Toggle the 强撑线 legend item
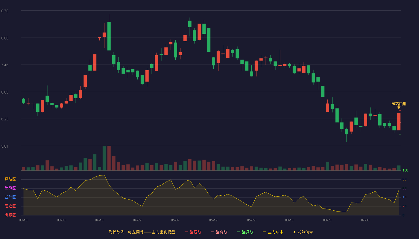Screen dimensions: 419x239 click(245, 232)
